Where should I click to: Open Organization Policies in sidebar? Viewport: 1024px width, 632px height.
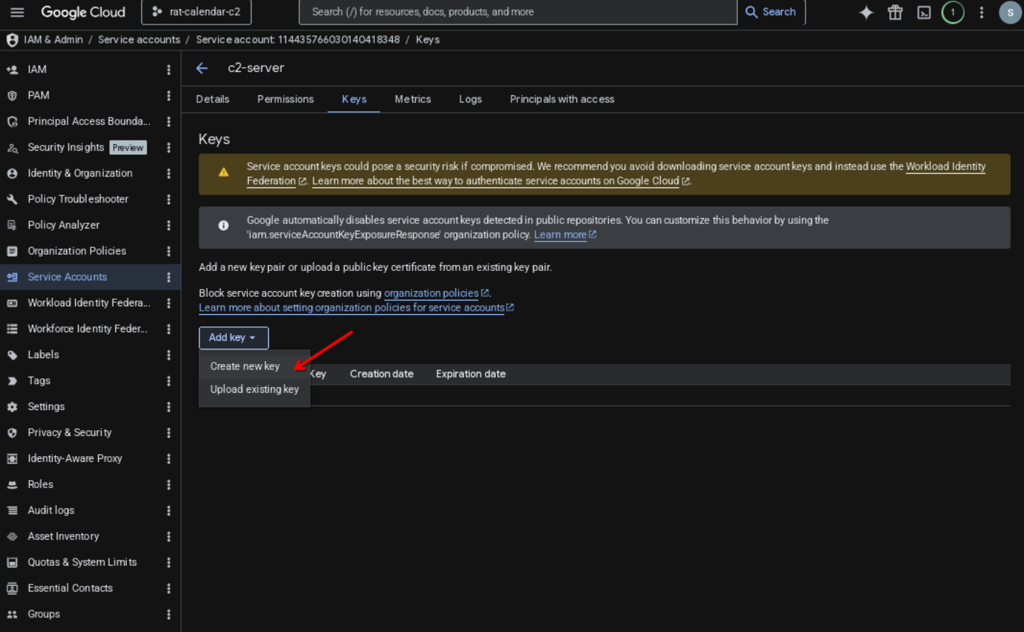(x=77, y=252)
